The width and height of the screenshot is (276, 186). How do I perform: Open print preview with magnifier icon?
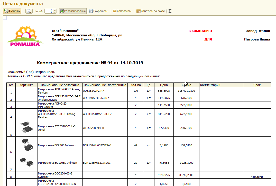(29, 11)
